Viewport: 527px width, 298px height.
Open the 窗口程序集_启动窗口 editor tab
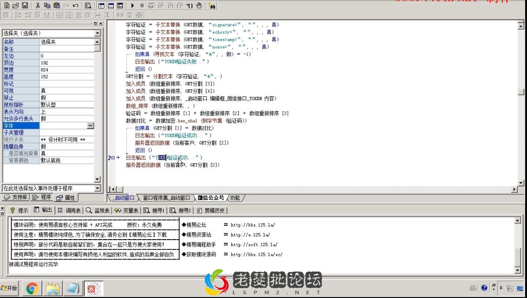[x=166, y=198]
